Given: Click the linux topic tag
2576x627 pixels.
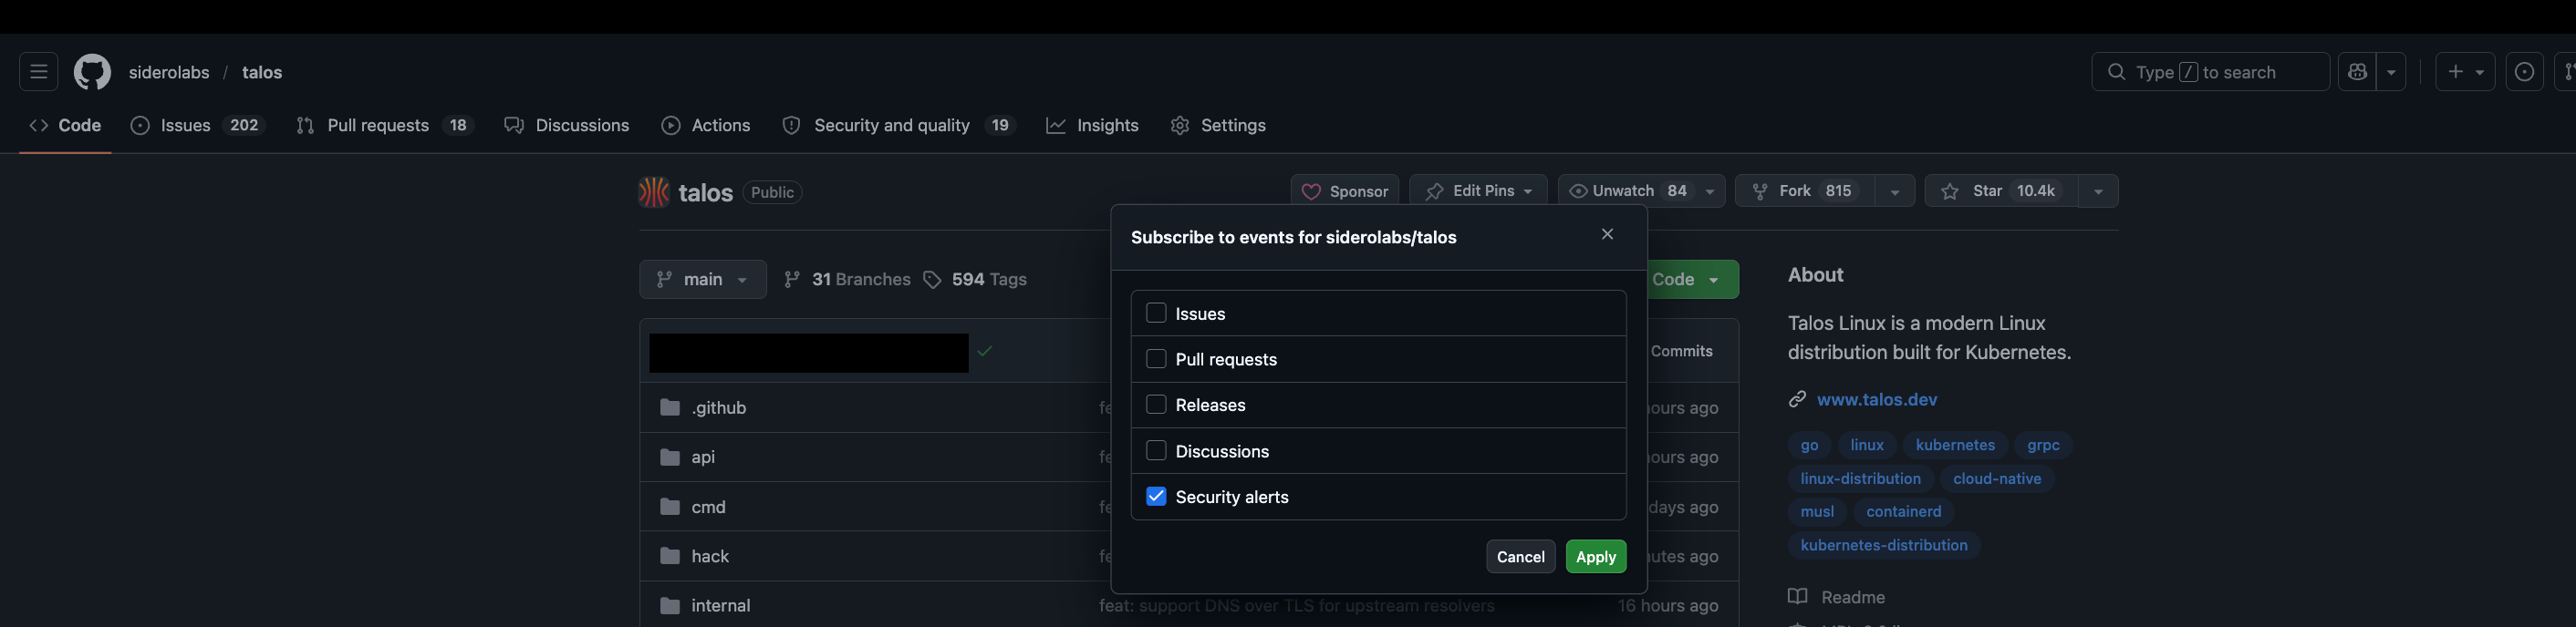Looking at the screenshot, I should [x=1866, y=446].
